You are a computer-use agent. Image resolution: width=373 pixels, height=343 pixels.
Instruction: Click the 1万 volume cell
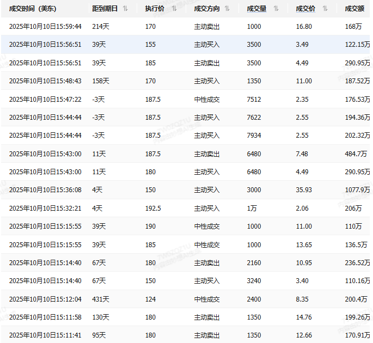point(252,208)
